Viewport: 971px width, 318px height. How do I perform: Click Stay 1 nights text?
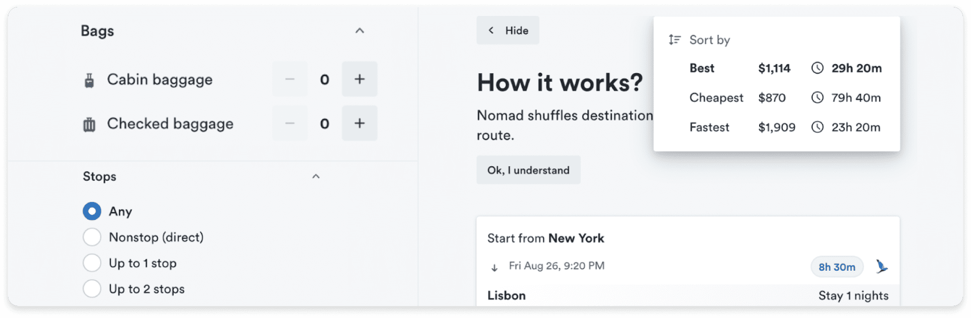[854, 296]
